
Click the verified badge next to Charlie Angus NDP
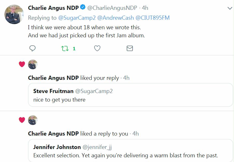pyautogui.click(x=83, y=8)
